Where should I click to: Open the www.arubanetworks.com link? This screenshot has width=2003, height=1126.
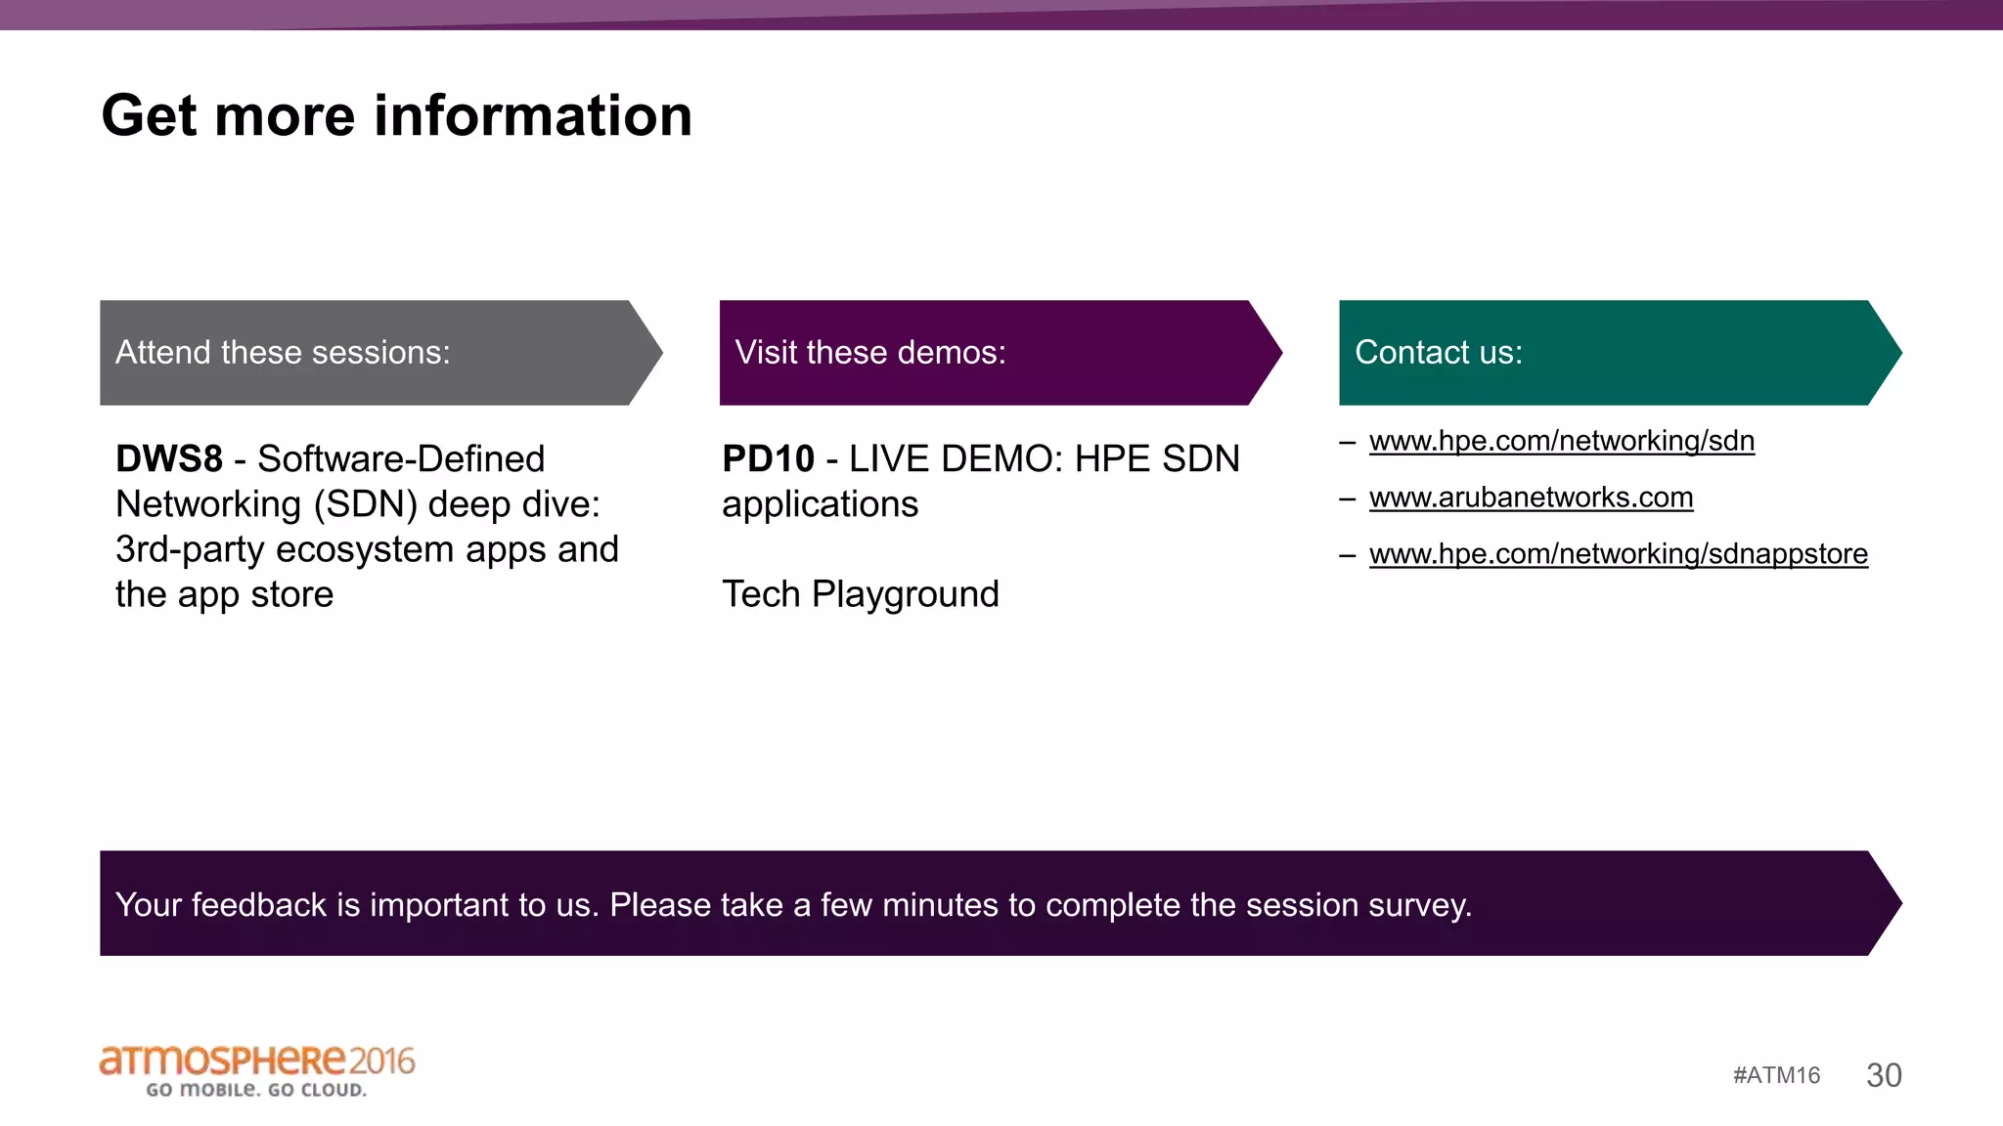(1531, 498)
